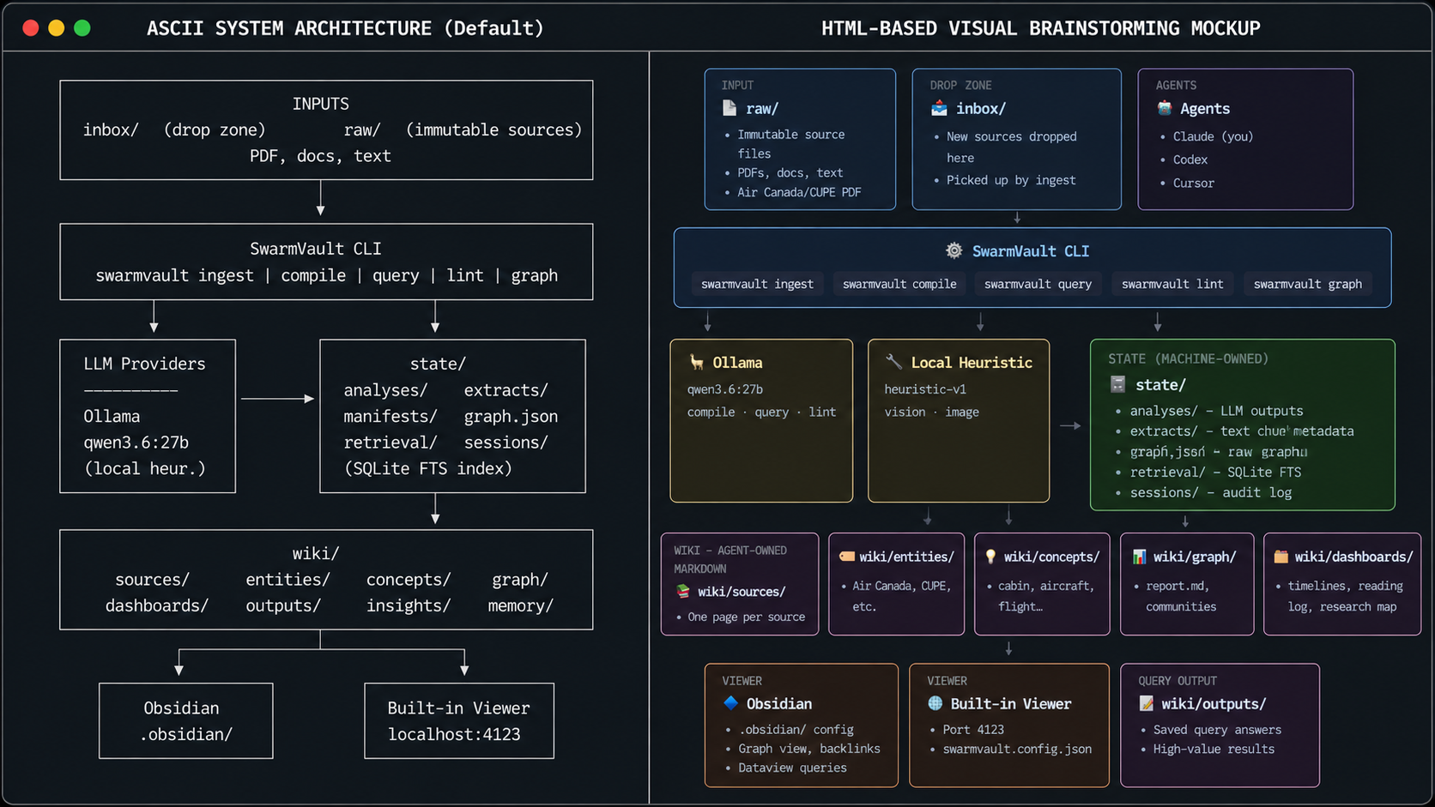Click 'High-value results' bullet
Image resolution: width=1435 pixels, height=807 pixels.
[1214, 749]
